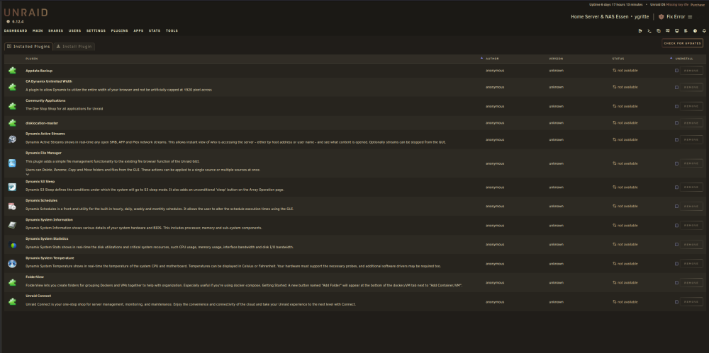
Task: Open the notifications bell icon
Action: [x=704, y=30]
